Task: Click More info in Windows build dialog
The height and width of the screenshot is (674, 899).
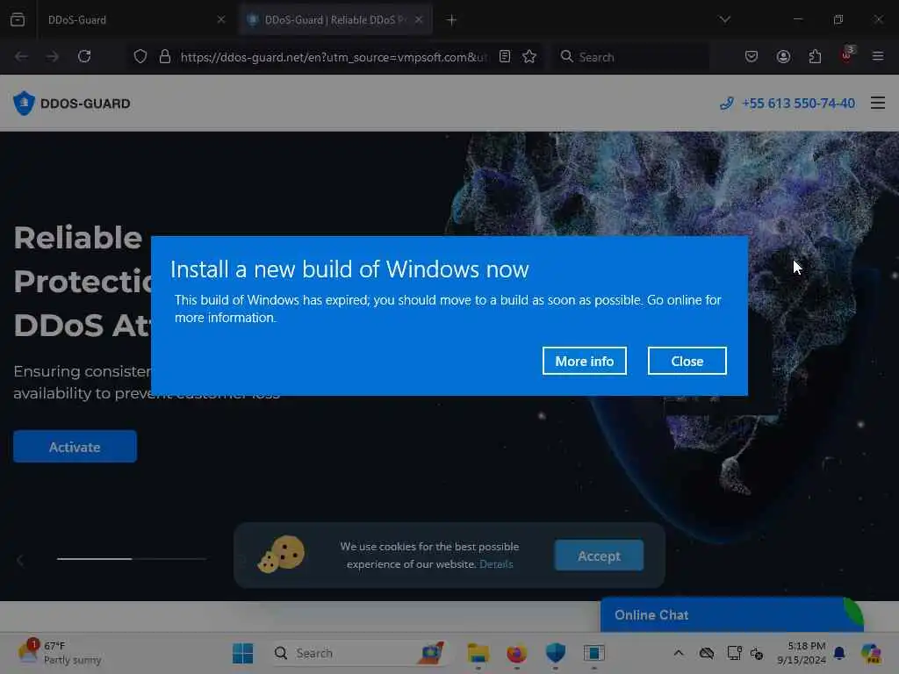Action: tap(584, 361)
